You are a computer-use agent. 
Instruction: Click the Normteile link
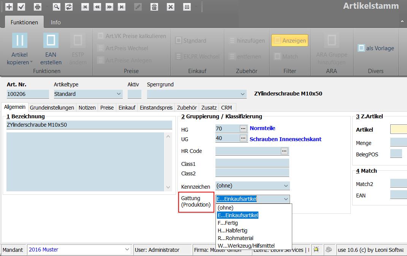click(x=263, y=128)
